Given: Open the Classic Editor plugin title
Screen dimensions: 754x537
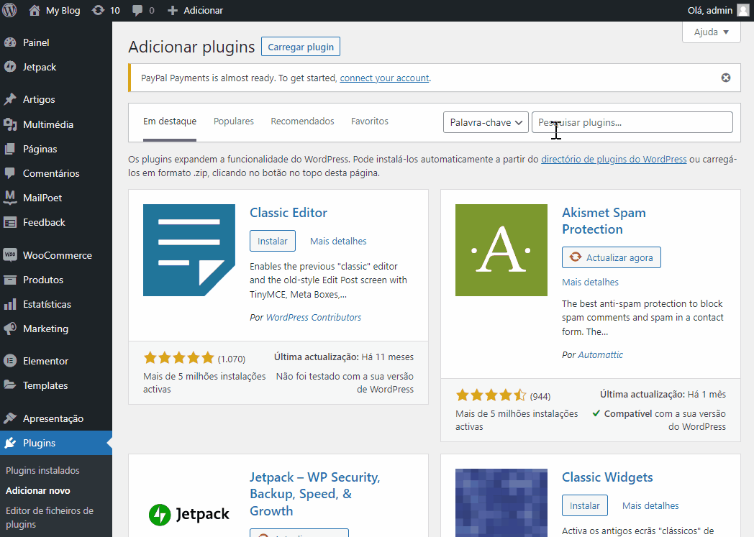Looking at the screenshot, I should pyautogui.click(x=289, y=213).
